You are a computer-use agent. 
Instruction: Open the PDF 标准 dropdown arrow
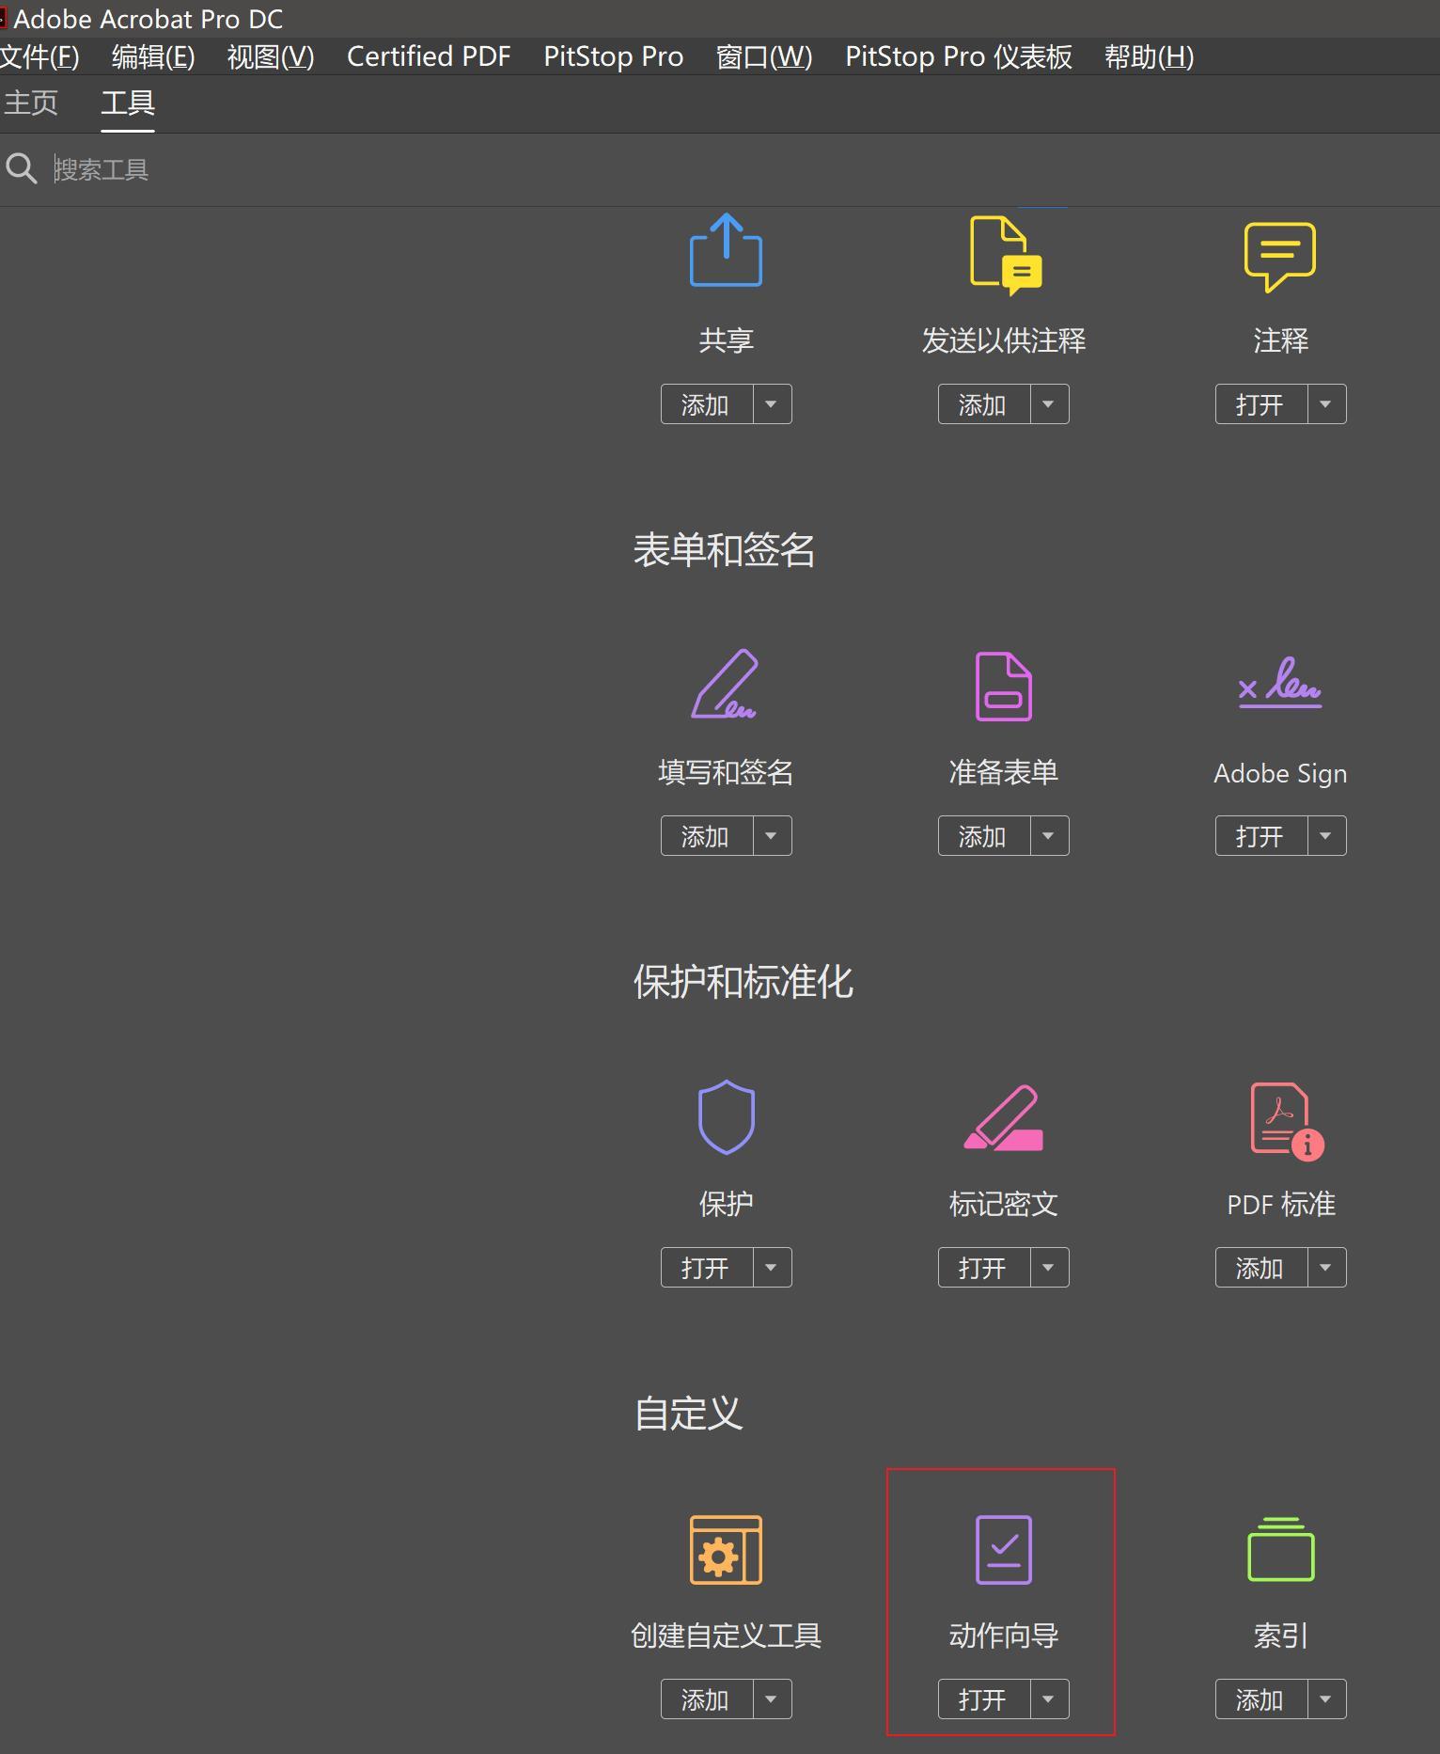[x=1326, y=1268]
